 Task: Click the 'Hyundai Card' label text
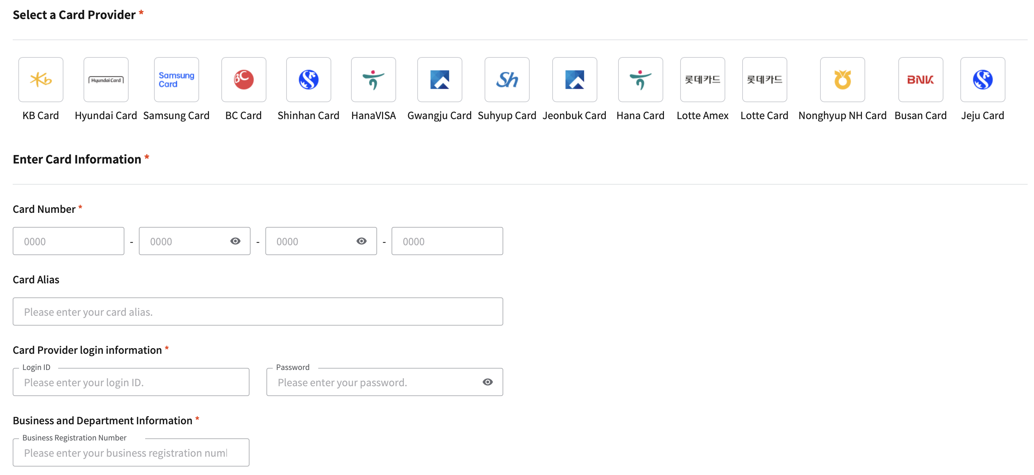(x=106, y=116)
